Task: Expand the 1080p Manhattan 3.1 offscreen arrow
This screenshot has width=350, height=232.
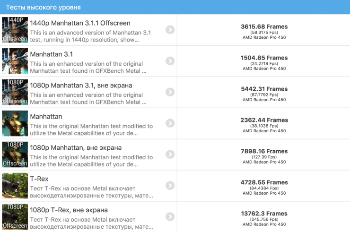Action: click(170, 92)
